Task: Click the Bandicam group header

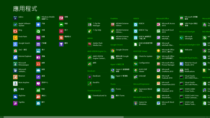Action: 91,71
